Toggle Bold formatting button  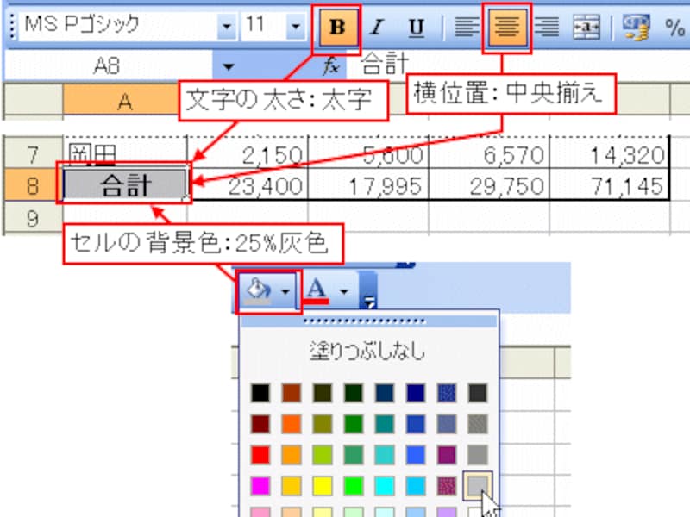[x=336, y=28]
